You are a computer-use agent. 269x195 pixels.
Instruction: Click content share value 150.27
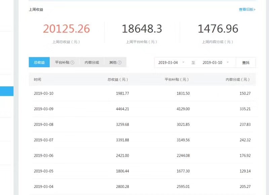click(x=245, y=93)
